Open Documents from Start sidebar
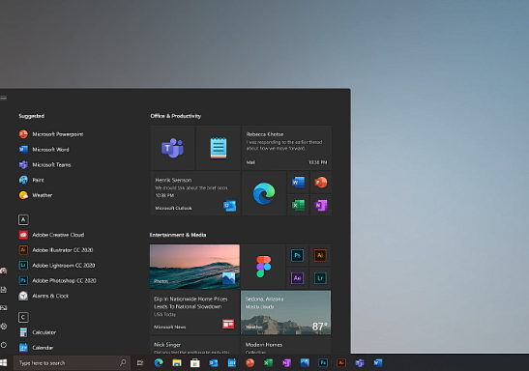529x371 pixels. click(x=3, y=290)
